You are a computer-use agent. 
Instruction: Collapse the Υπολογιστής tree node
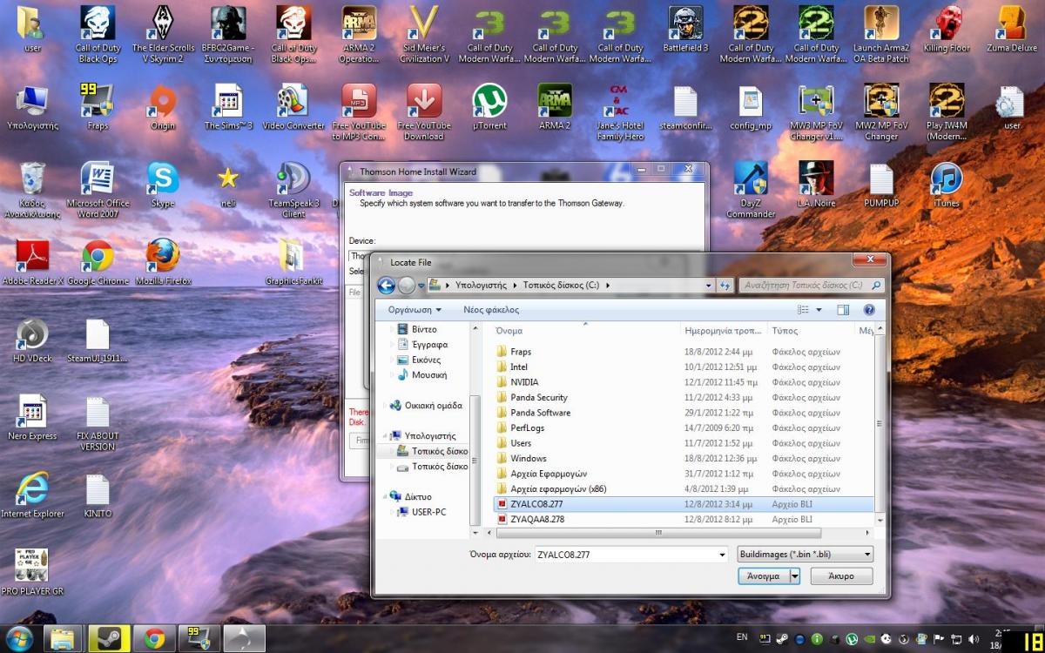[386, 435]
